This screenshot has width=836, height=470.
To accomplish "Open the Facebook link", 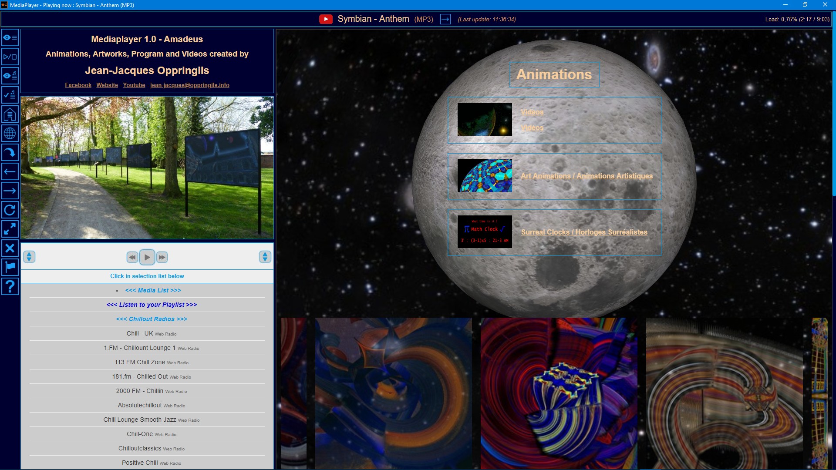I will click(x=78, y=85).
